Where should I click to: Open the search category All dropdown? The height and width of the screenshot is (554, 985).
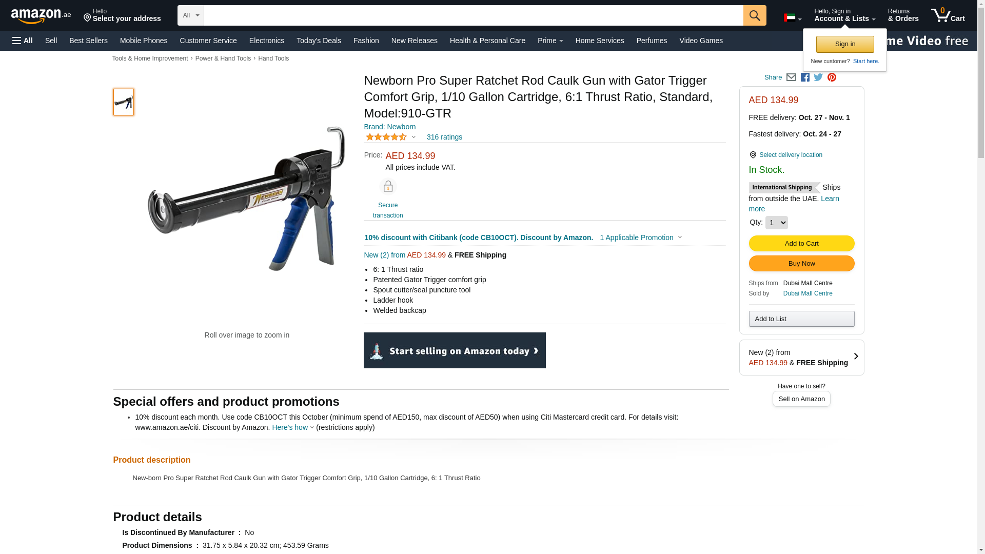[191, 15]
